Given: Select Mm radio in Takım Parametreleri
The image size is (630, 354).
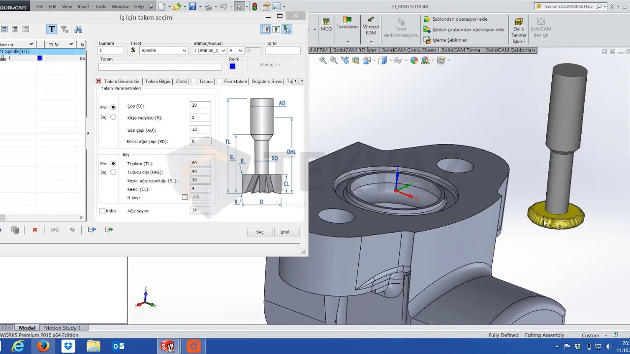Looking at the screenshot, I should 113,107.
